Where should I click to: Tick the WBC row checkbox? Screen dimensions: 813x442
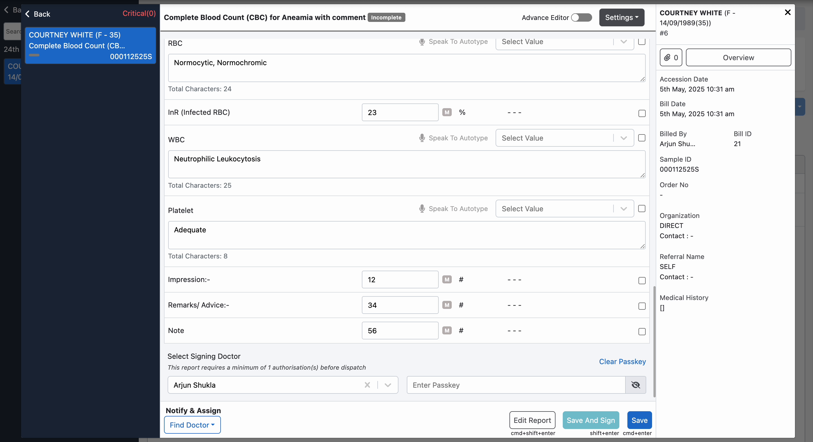642,138
